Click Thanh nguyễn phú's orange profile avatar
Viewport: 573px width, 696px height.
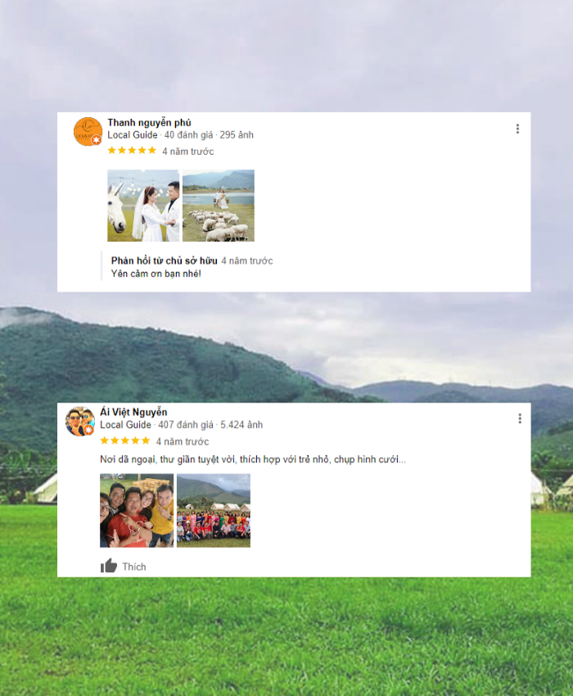point(88,131)
